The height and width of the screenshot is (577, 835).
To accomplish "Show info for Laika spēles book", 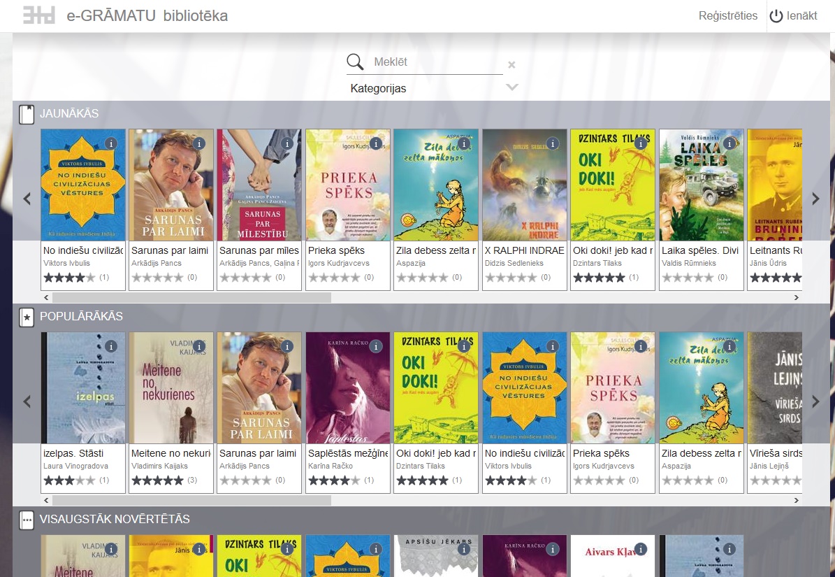I will pyautogui.click(x=729, y=143).
